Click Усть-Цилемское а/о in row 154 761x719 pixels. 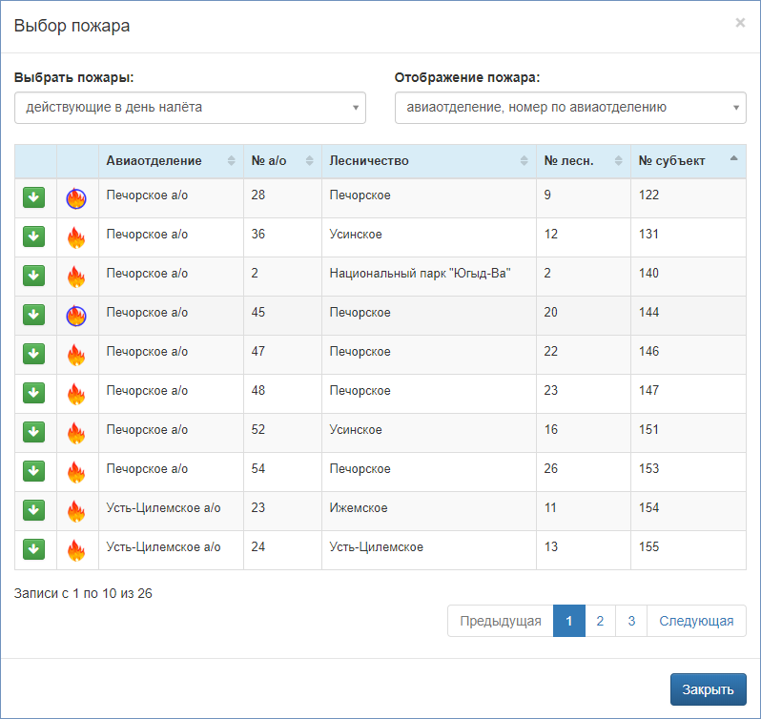[x=163, y=508]
